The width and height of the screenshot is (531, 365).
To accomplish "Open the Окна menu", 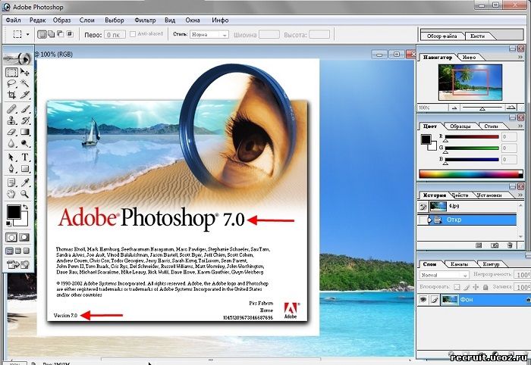I will coord(193,20).
